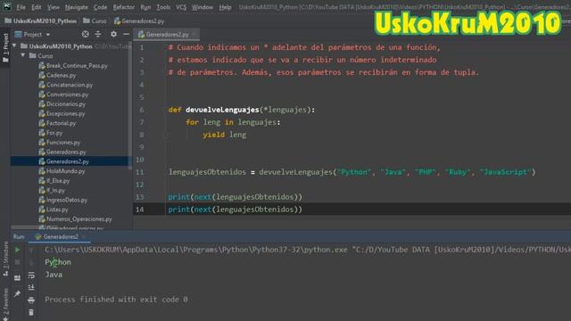Select the Generadores2.py editor tab
This screenshot has height=321, width=571.
pyautogui.click(x=167, y=34)
